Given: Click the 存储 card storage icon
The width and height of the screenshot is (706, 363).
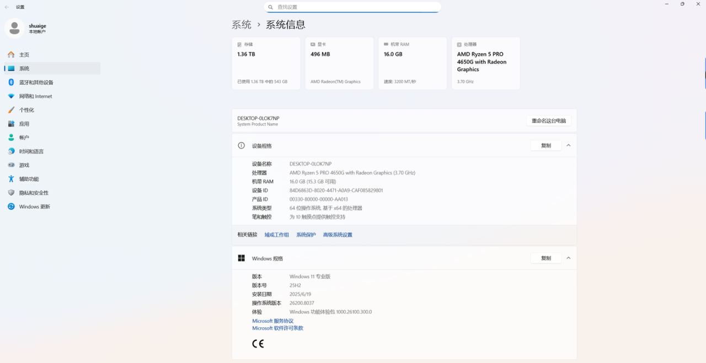Looking at the screenshot, I should 239,44.
